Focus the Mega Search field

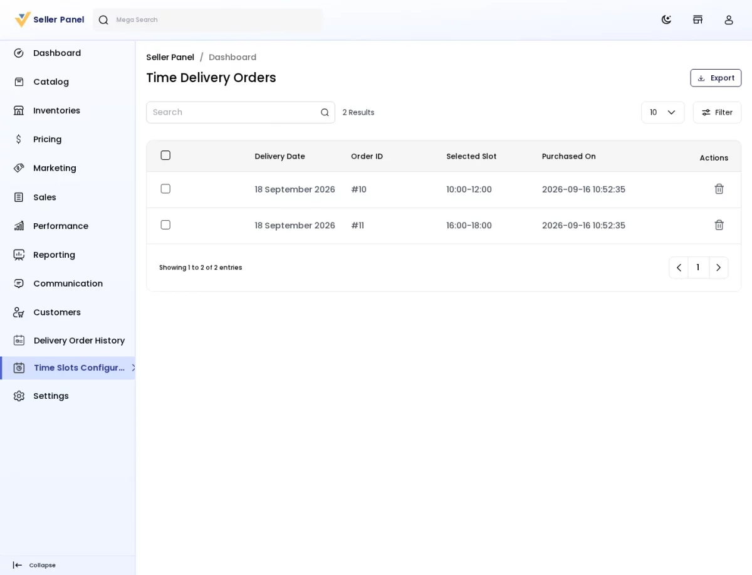pyautogui.click(x=208, y=20)
